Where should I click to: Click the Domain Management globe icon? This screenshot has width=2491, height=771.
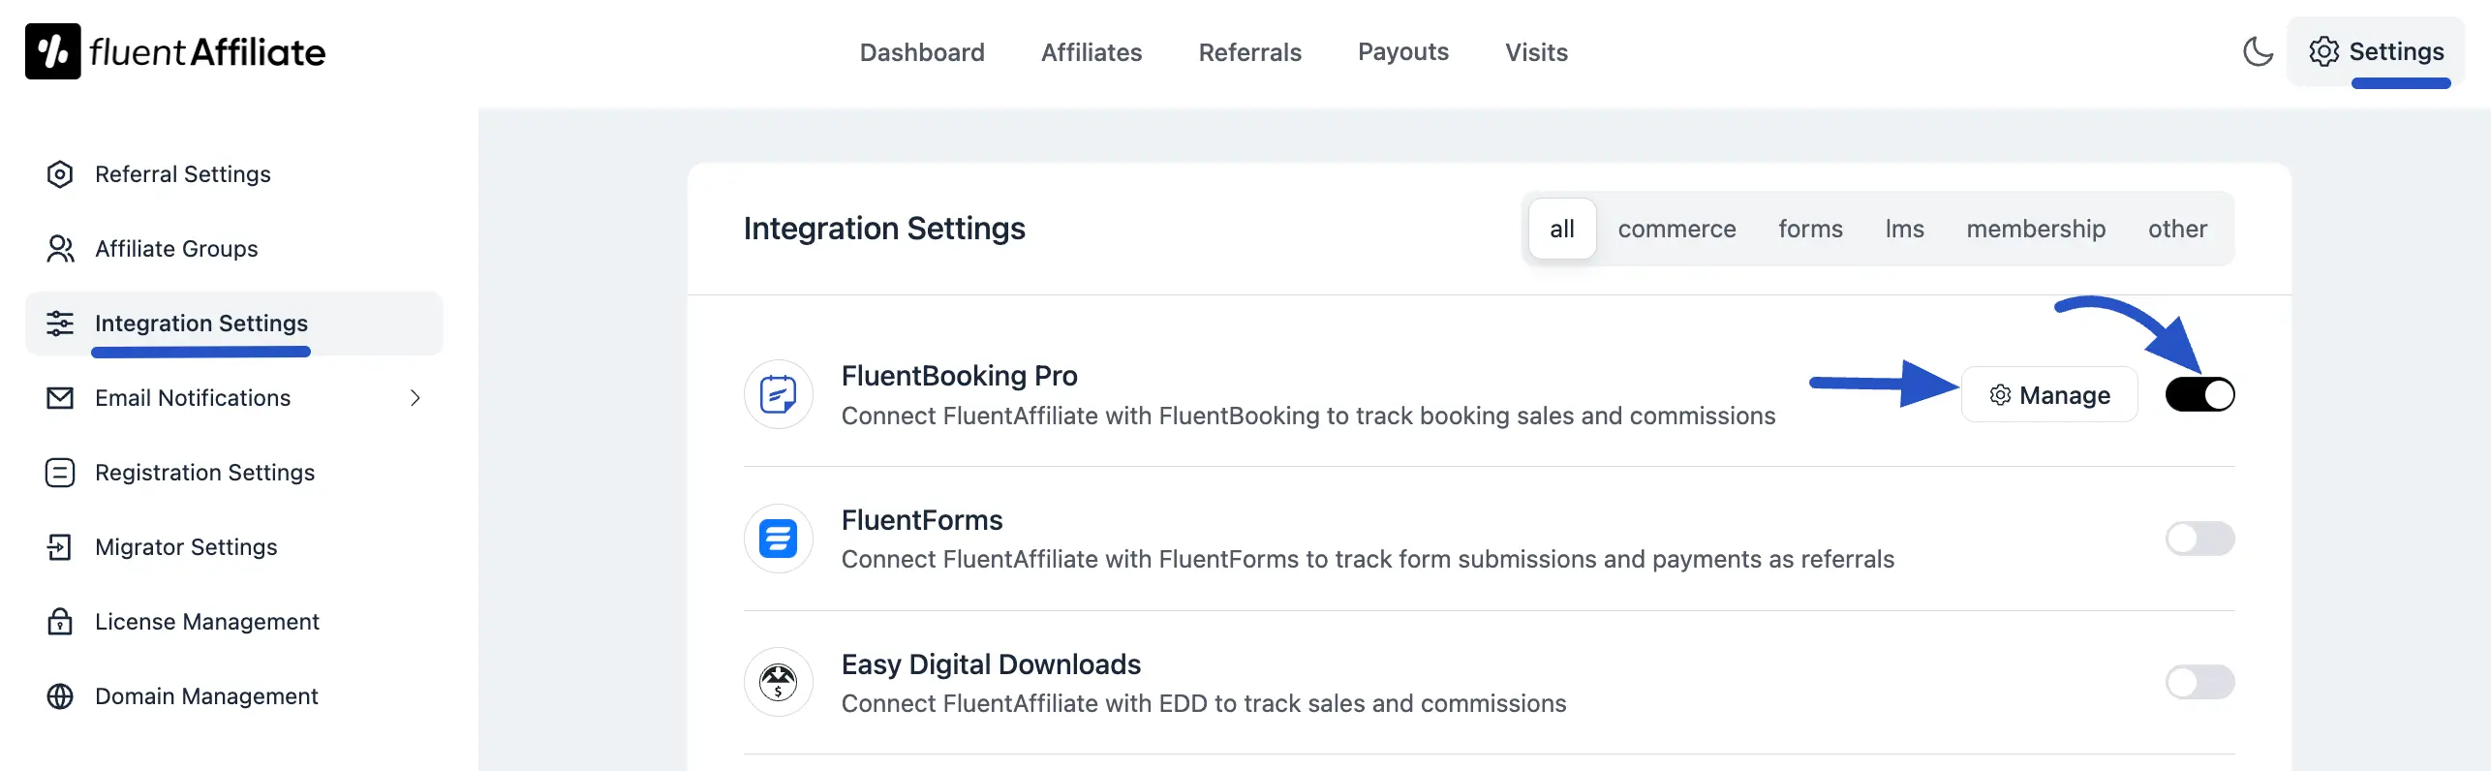click(x=60, y=696)
